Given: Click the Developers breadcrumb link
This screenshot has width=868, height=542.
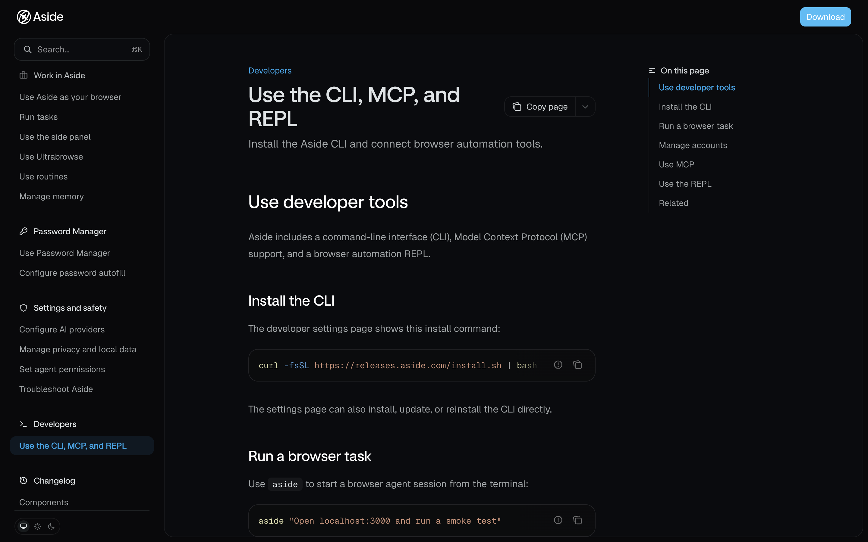Looking at the screenshot, I should pos(270,71).
